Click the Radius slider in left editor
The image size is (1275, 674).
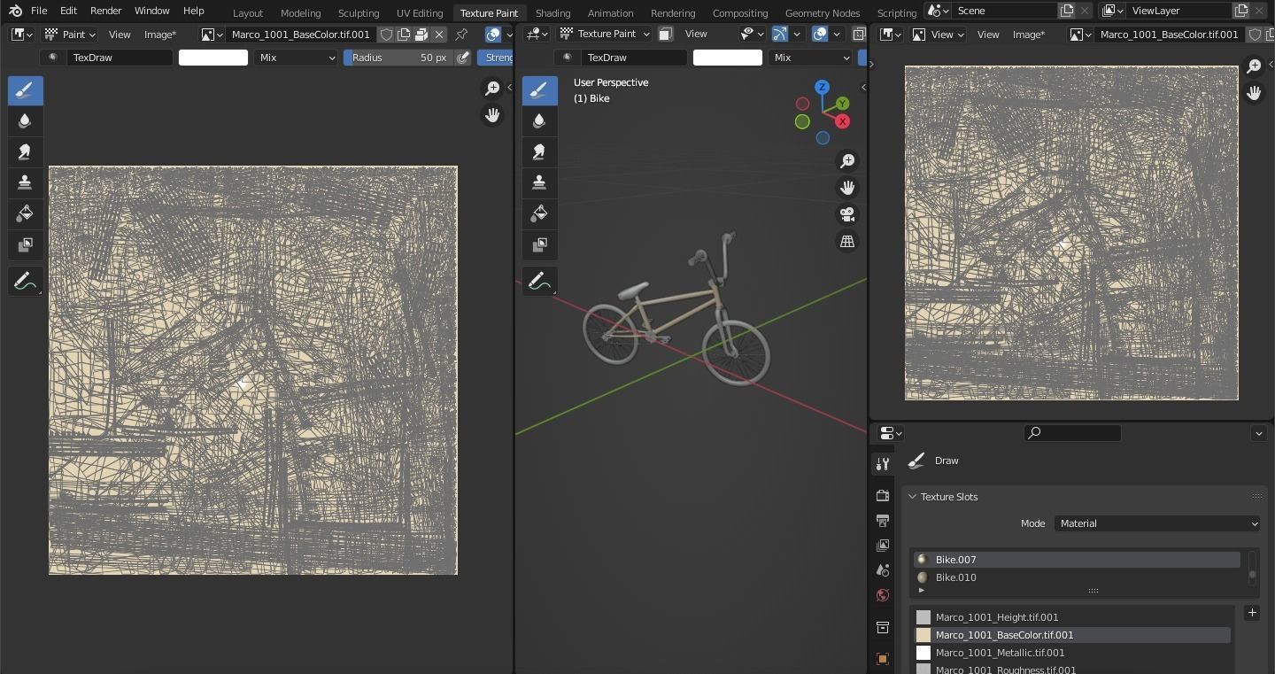[398, 58]
